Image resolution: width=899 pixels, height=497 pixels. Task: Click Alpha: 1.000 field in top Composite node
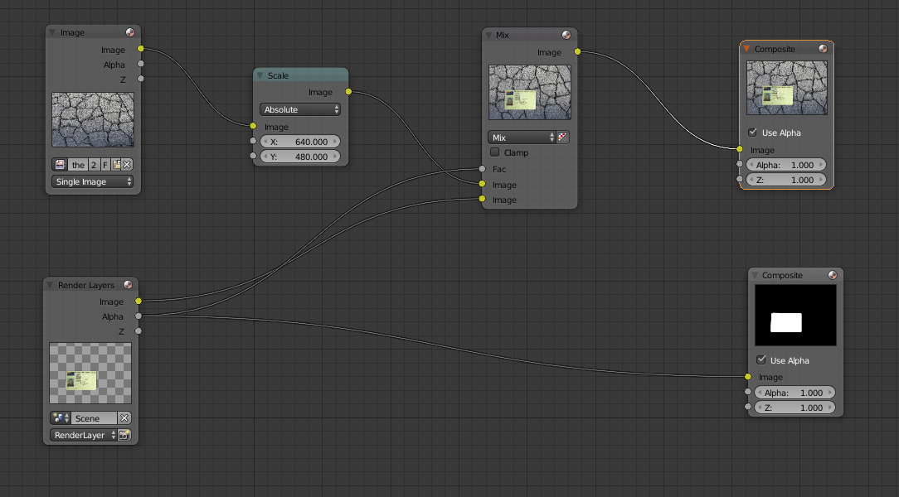coord(786,165)
